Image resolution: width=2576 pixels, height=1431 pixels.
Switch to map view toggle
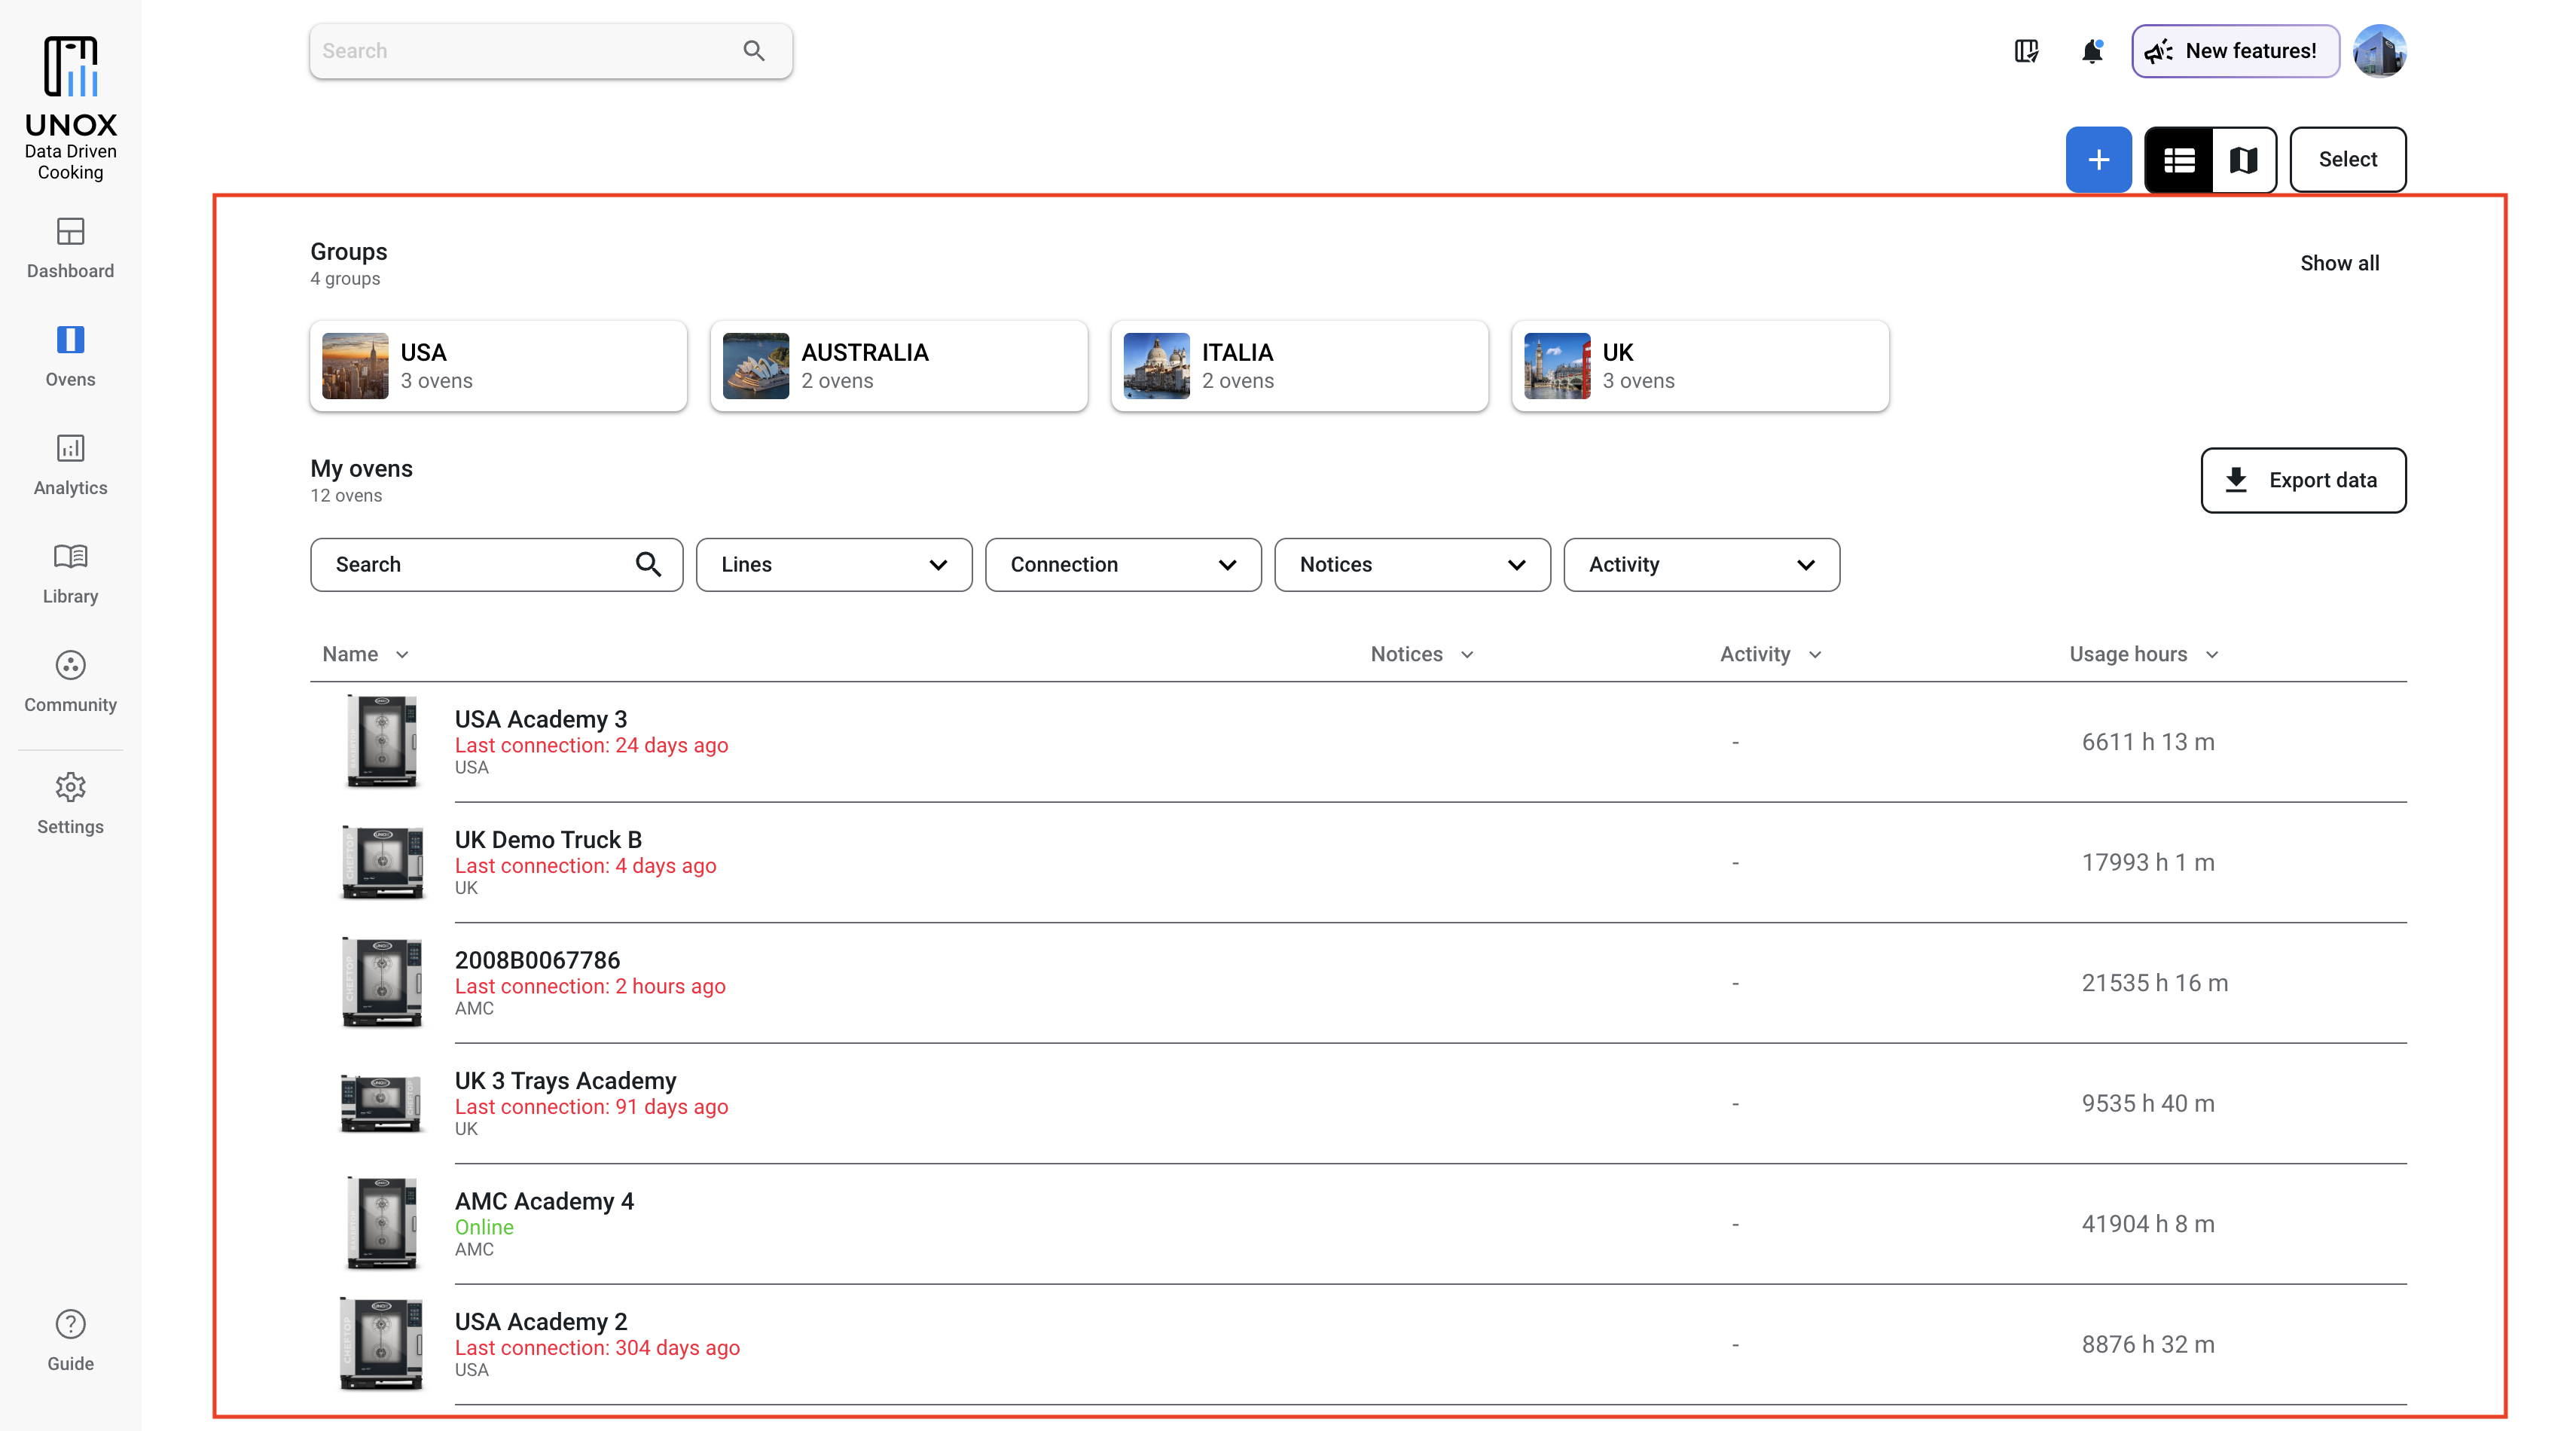click(2243, 160)
